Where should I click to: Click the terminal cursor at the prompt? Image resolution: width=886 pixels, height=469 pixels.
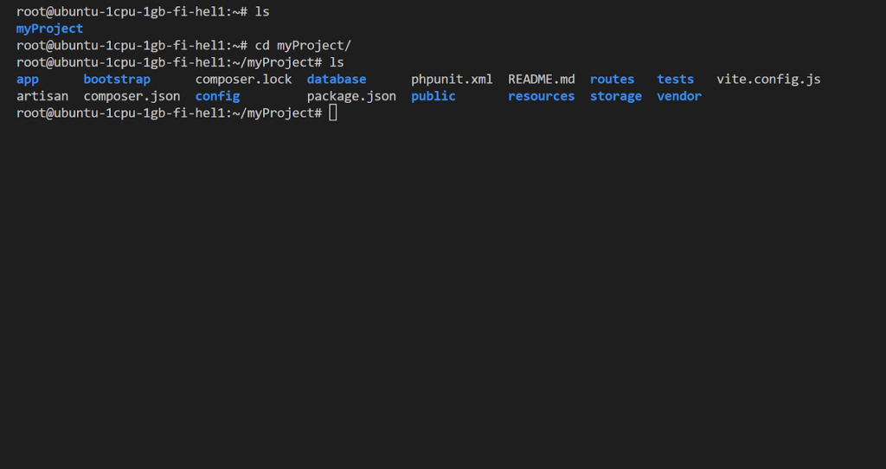tap(333, 113)
